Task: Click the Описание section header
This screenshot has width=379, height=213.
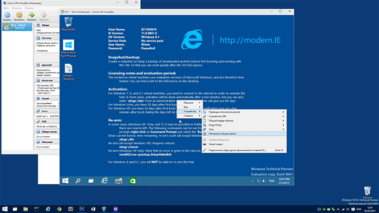Action: [47, 142]
